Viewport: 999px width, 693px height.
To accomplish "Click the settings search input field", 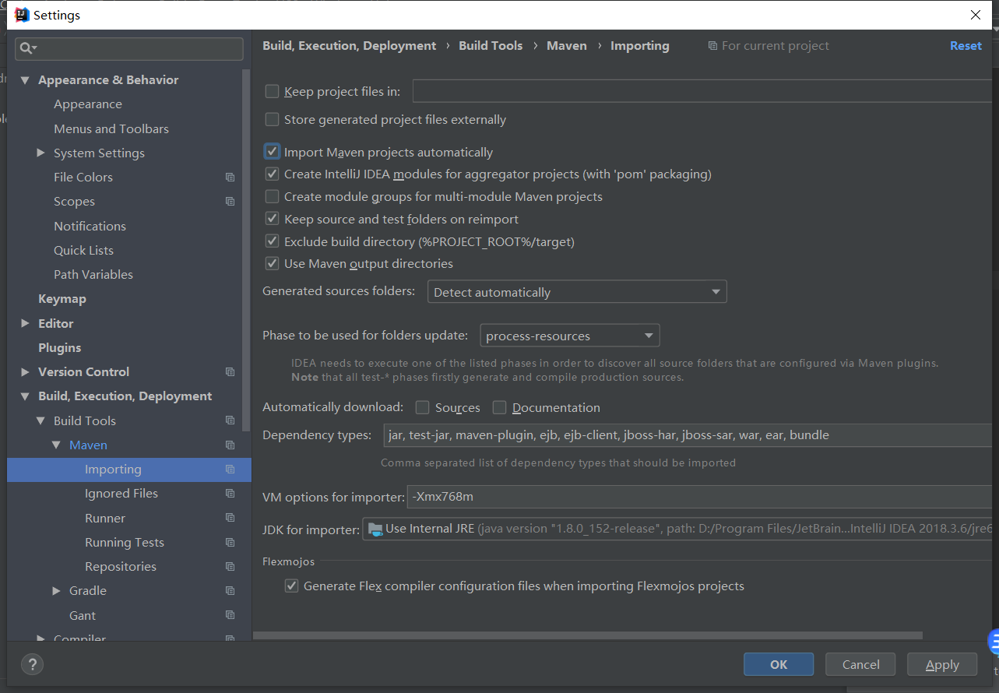I will point(129,48).
